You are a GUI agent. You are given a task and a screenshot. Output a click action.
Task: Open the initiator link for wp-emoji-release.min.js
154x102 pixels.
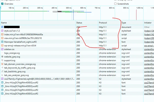click(x=149, y=46)
